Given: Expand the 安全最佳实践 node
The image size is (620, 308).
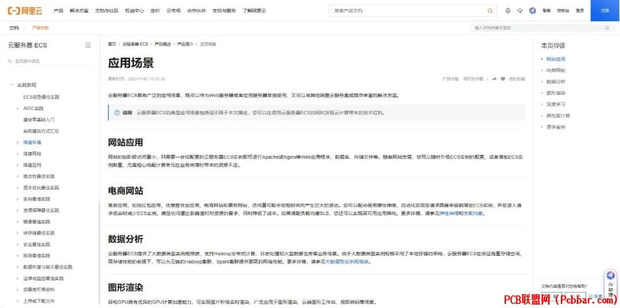Looking at the screenshot, I should (18, 244).
